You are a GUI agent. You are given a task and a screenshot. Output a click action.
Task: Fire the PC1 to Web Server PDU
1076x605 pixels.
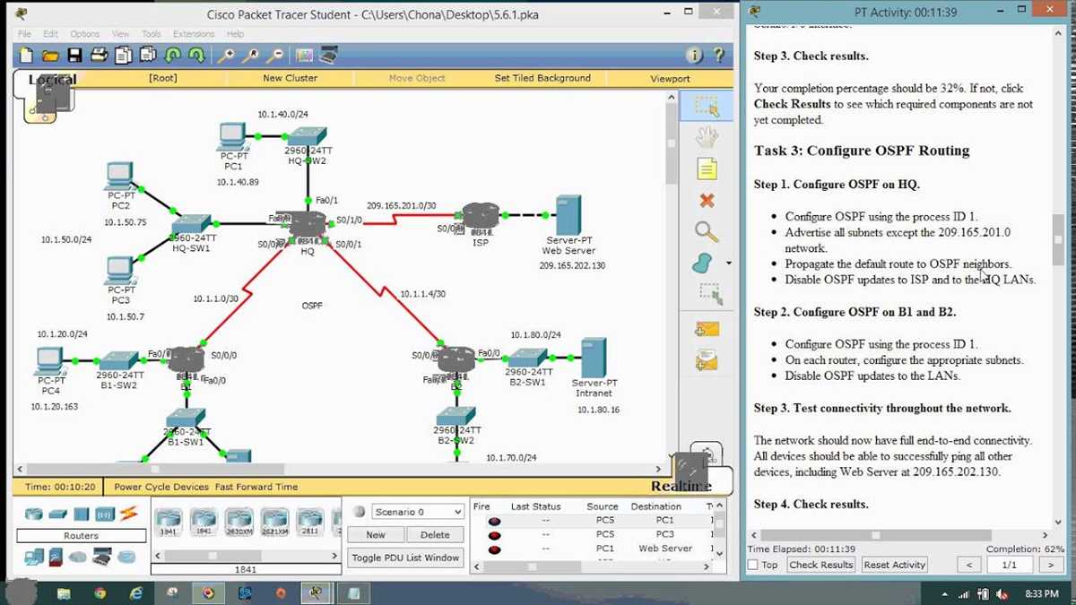click(494, 549)
